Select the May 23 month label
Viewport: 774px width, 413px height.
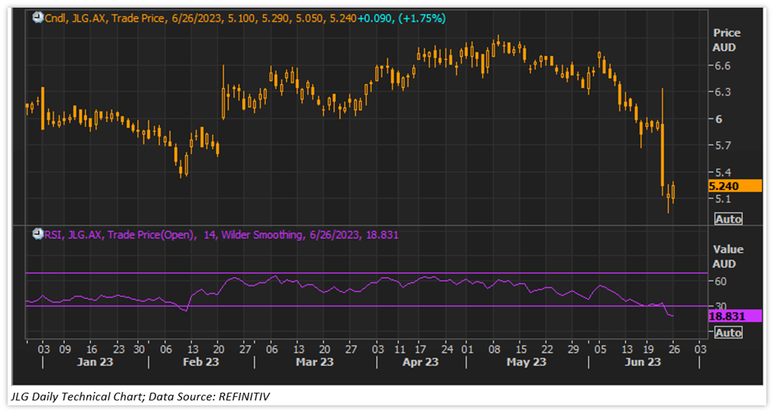pyautogui.click(x=526, y=362)
